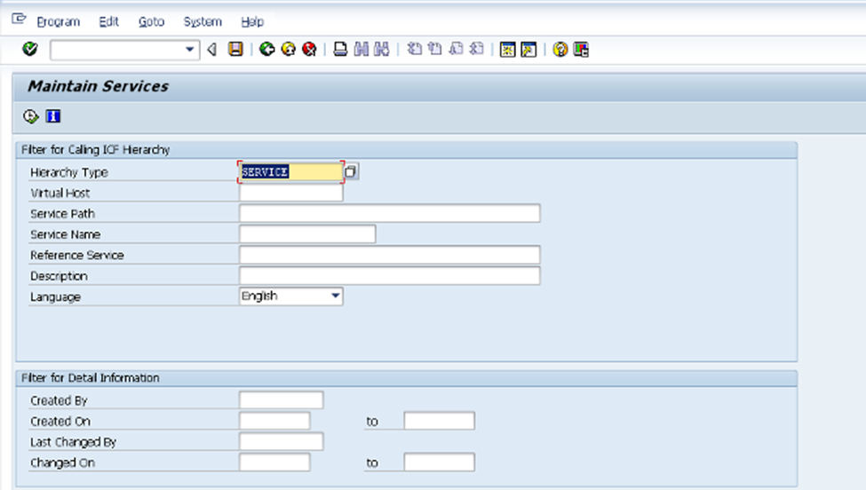Click the Changed On to-date field
Image resolution: width=866 pixels, height=490 pixels.
click(x=439, y=462)
